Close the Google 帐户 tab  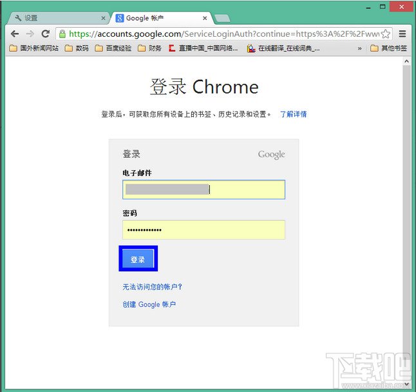[x=205, y=18]
